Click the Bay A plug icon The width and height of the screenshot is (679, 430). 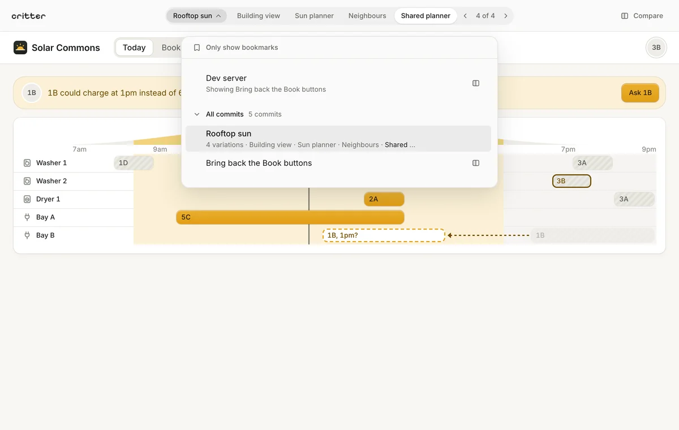point(27,217)
